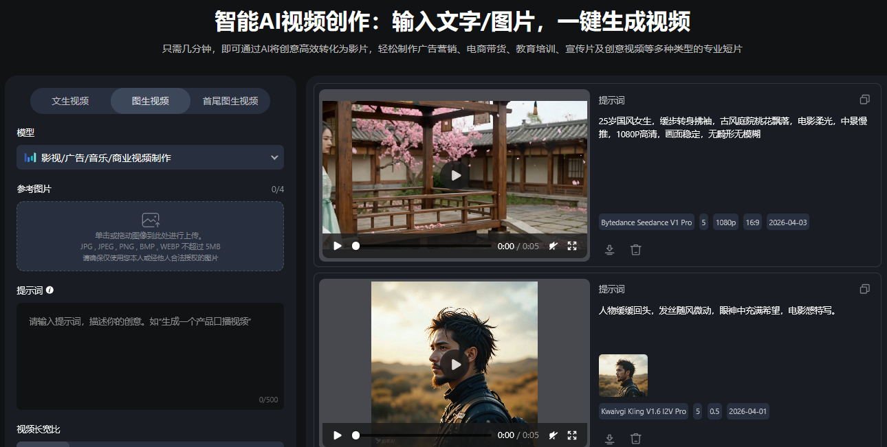This screenshot has width=887, height=447.
Task: Unmute the second video's audio
Action: [553, 435]
